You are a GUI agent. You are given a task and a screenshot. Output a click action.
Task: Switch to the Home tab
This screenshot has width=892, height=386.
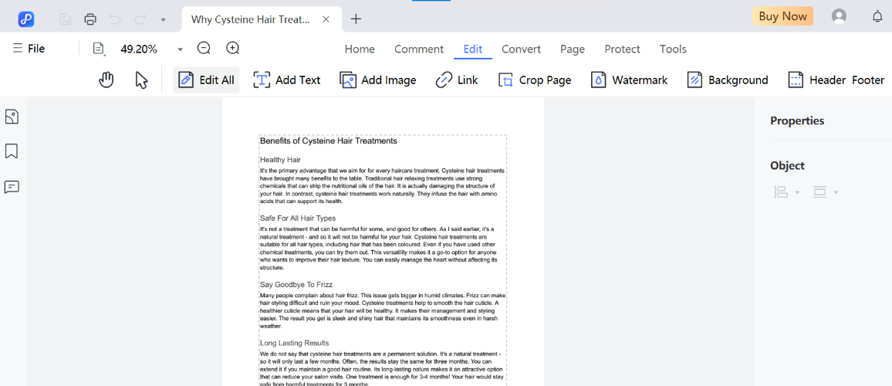click(x=360, y=49)
